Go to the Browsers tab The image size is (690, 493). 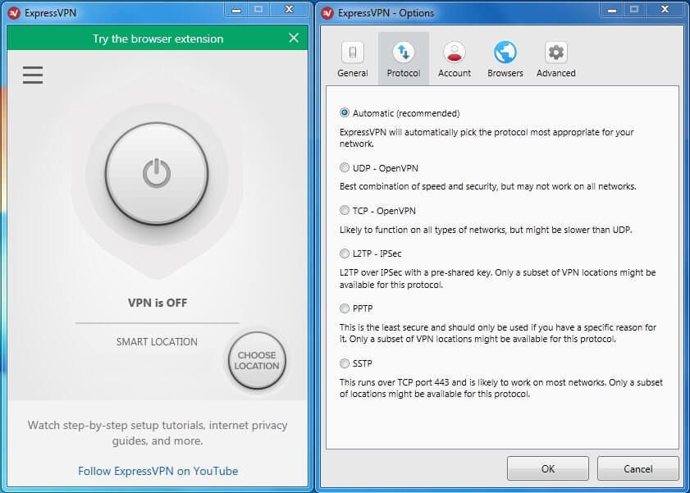click(x=505, y=59)
